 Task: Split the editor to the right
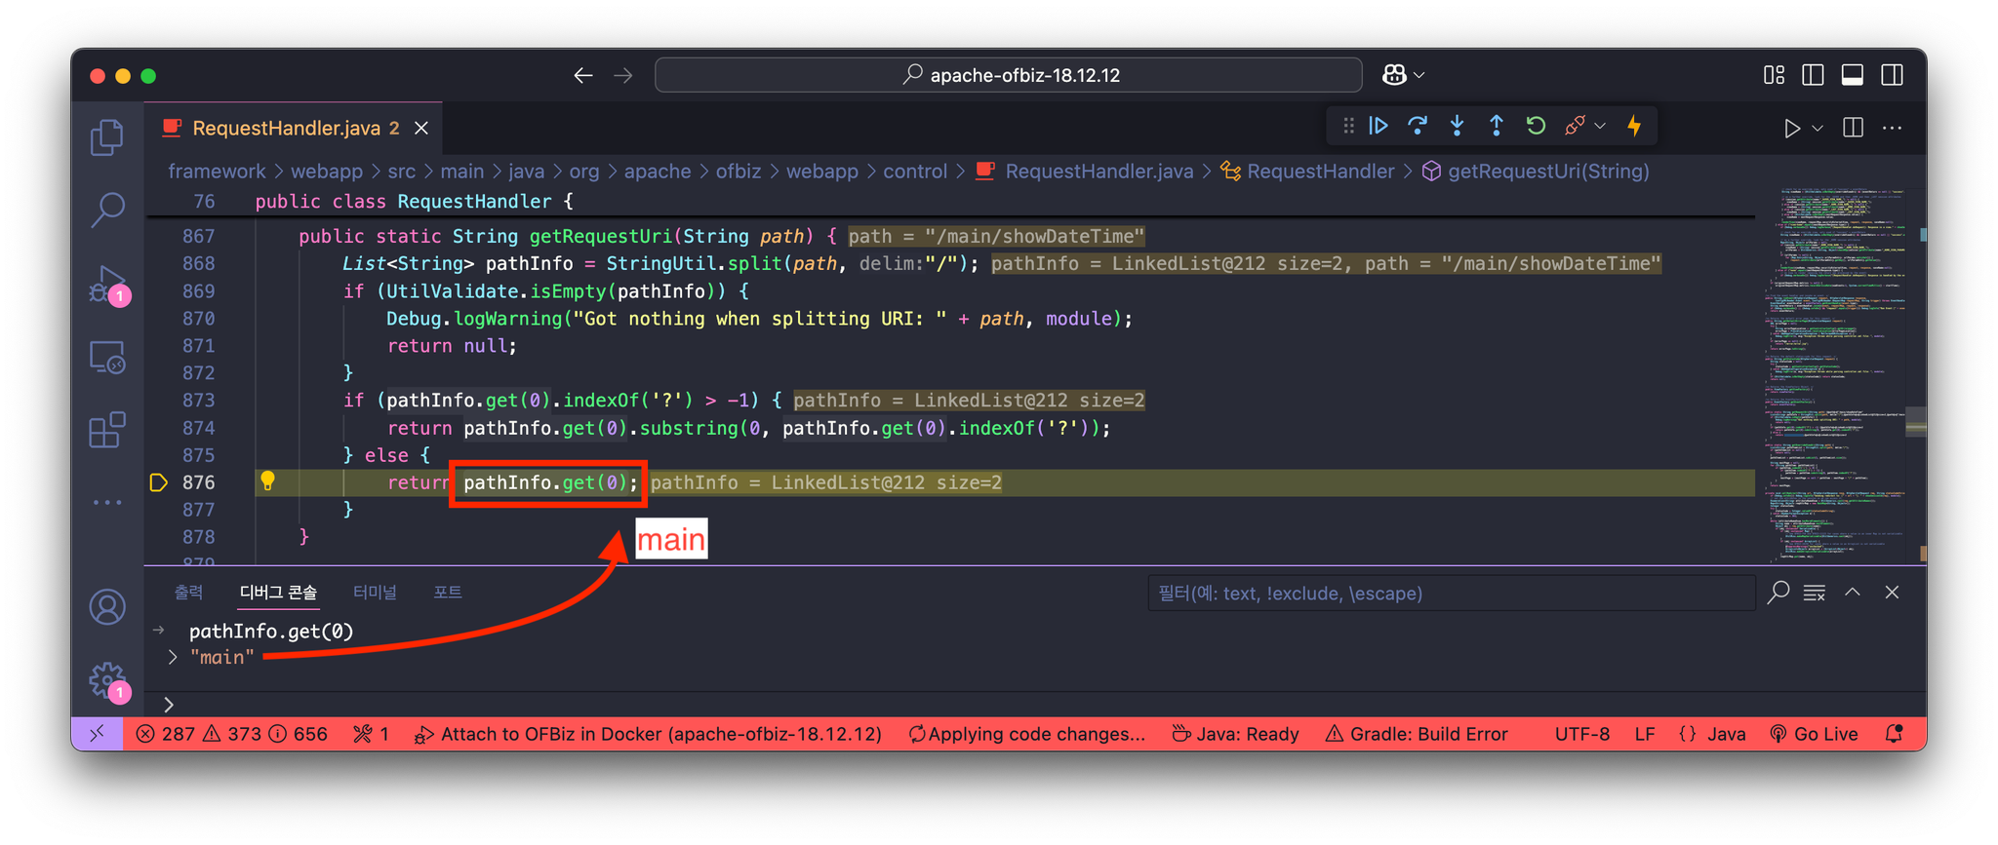1853,128
